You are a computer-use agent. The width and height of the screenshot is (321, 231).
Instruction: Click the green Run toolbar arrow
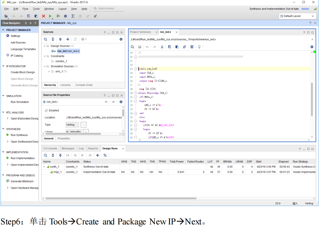(x=50, y=16)
